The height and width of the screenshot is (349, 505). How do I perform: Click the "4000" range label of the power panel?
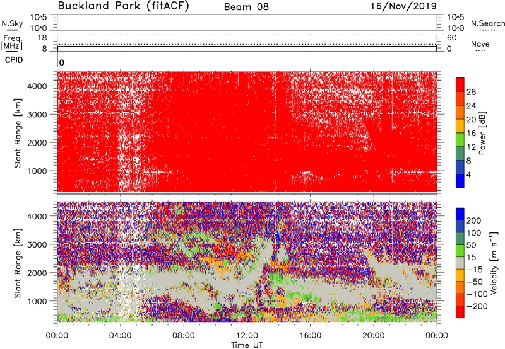pyautogui.click(x=37, y=86)
